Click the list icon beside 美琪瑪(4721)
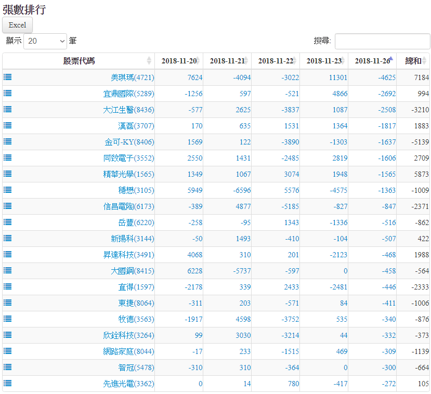The width and height of the screenshot is (431, 394). point(8,77)
